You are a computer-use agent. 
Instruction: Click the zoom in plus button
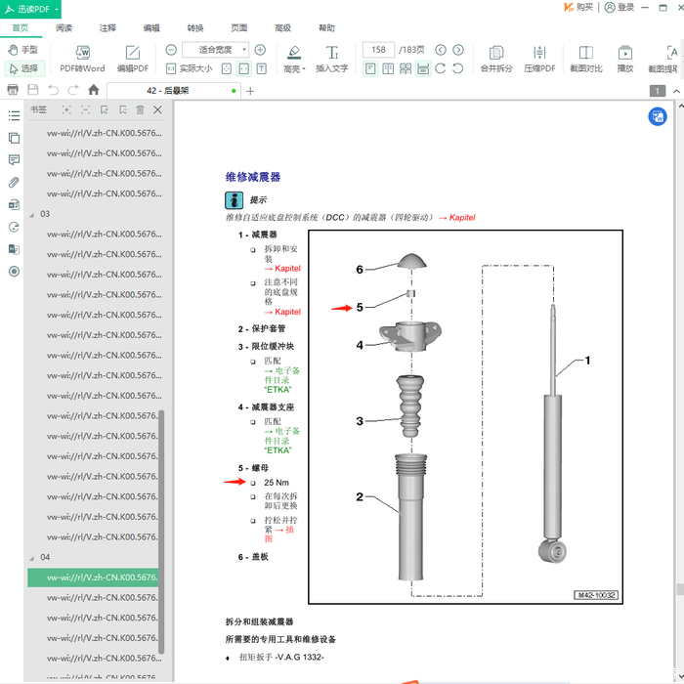[x=260, y=49]
